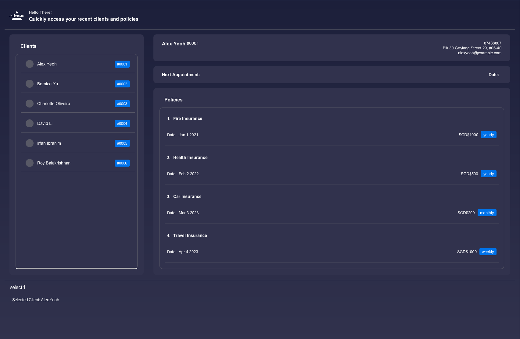Click the Quickly access your recent clients tagline

click(x=84, y=19)
